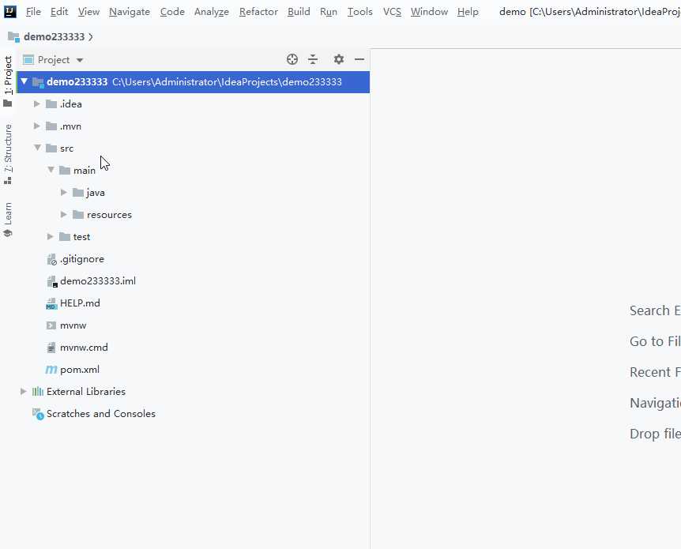Click the mvnw.cmd file icon

51,348
